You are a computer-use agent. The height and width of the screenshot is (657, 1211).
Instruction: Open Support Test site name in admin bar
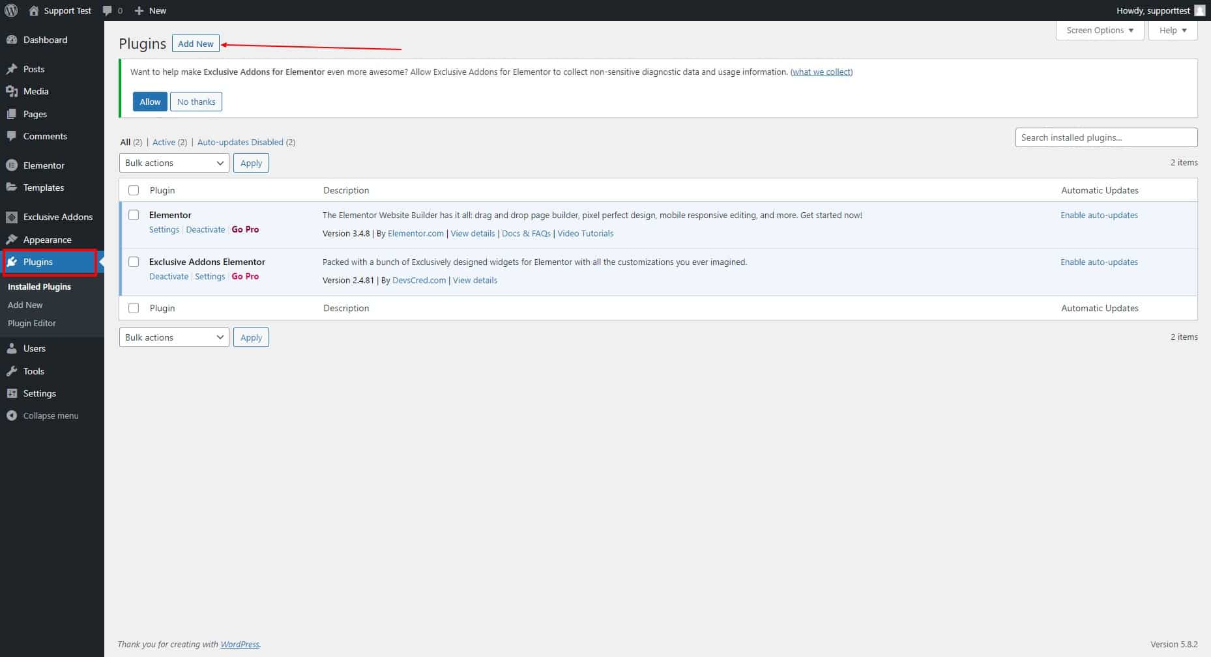tap(68, 10)
